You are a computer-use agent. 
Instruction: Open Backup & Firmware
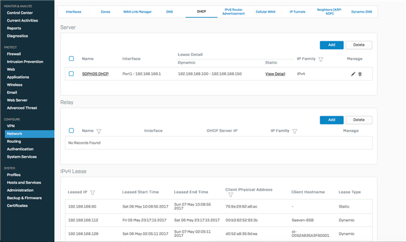[24, 198]
